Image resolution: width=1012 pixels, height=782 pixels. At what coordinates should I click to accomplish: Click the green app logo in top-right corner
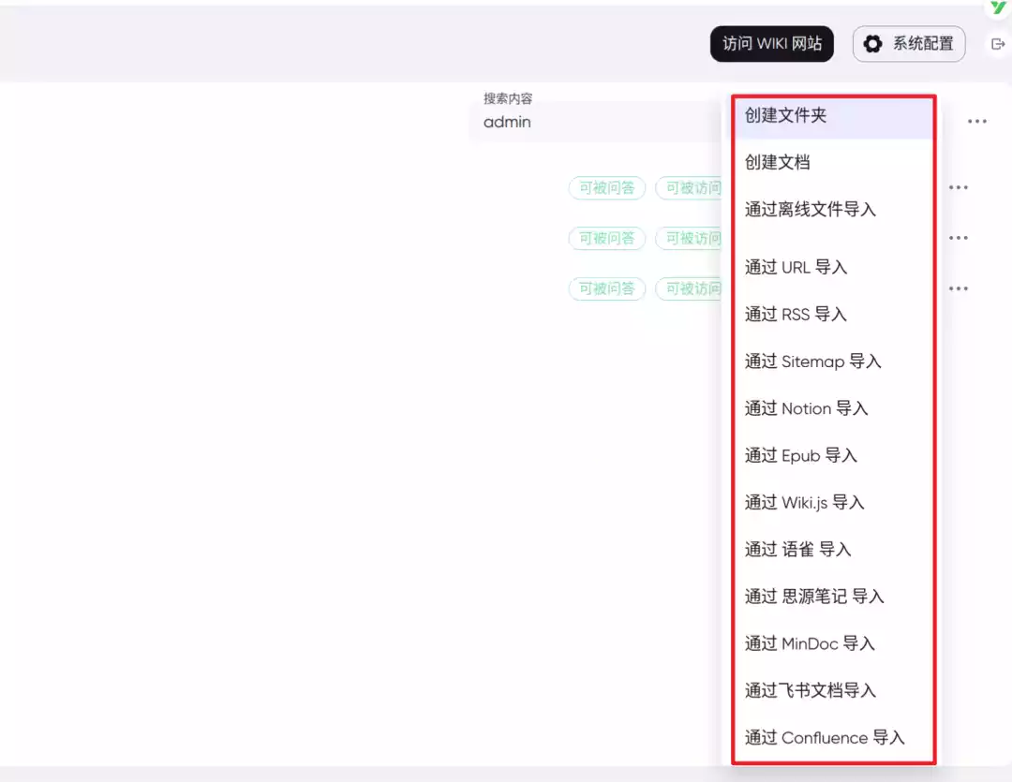(x=999, y=9)
